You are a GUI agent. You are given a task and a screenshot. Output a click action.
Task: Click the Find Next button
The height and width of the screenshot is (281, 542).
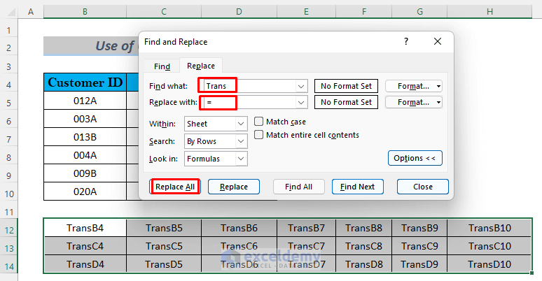tap(358, 187)
